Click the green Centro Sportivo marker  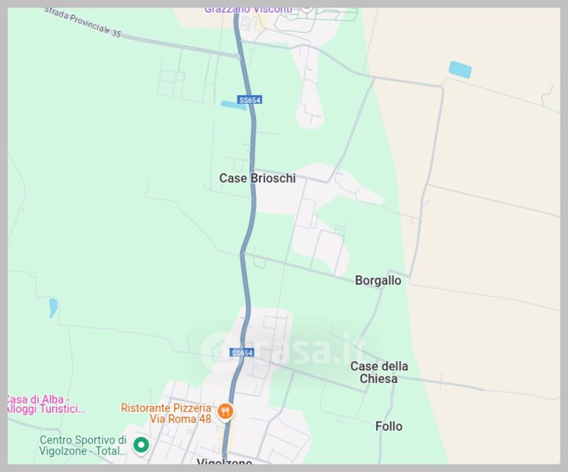pos(141,444)
